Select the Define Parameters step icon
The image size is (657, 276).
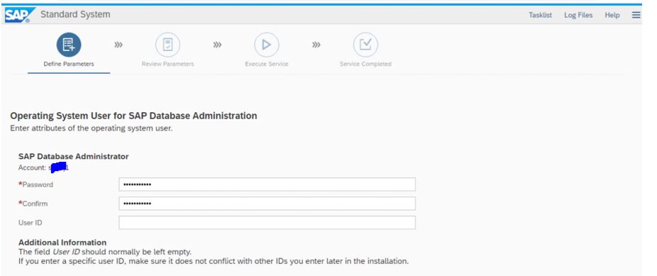click(69, 45)
